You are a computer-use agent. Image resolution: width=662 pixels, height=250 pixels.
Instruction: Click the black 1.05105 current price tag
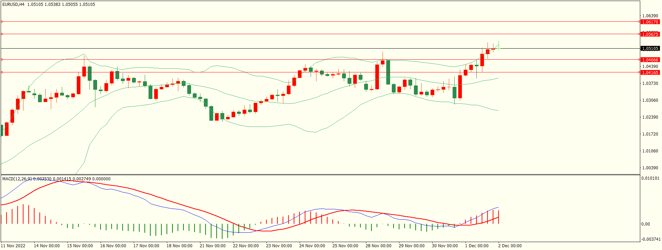[650, 49]
